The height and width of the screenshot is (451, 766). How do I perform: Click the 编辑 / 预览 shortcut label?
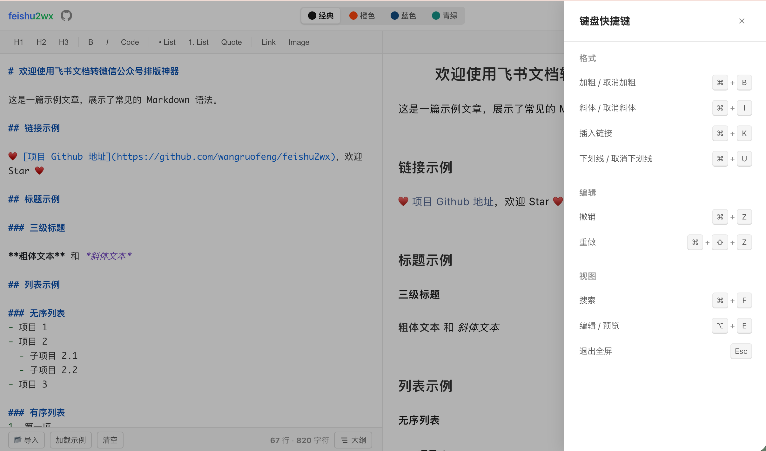[x=599, y=326]
